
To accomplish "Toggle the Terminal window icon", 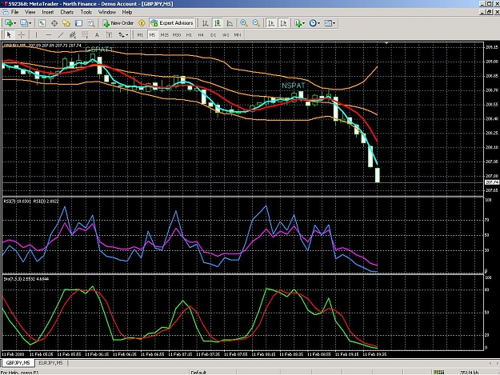I will point(78,23).
